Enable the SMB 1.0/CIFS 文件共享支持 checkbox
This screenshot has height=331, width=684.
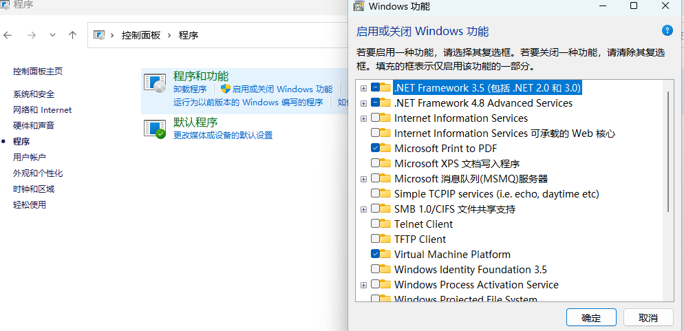[x=375, y=209]
